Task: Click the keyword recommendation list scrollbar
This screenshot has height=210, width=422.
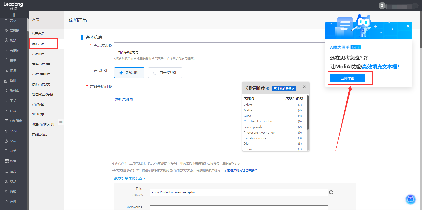Action: tap(308, 113)
